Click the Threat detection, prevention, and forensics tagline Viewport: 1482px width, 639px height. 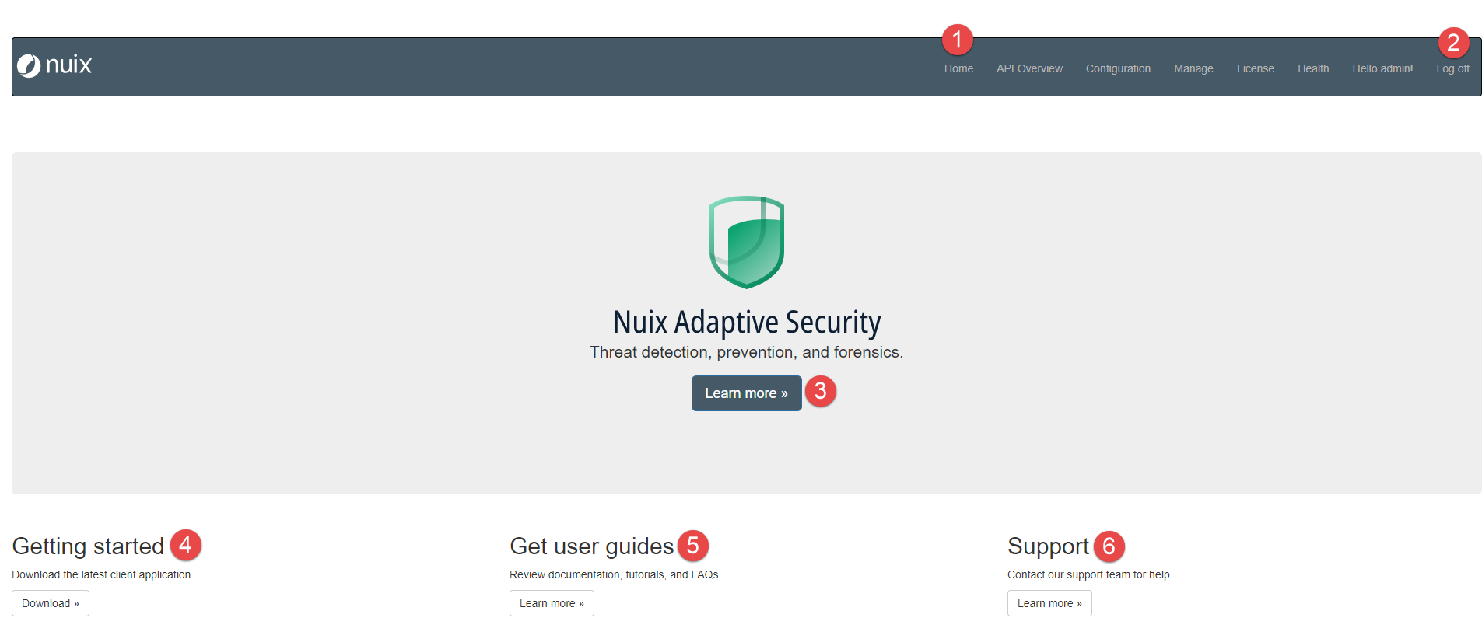pos(746,352)
